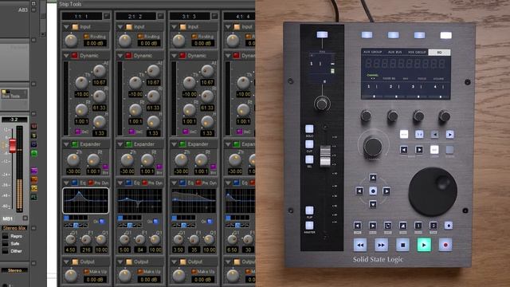
Task: Click the Stop button on SSL controller
Action: pos(402,245)
